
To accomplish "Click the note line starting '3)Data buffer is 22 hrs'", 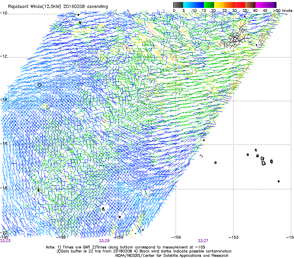I will click(x=144, y=251).
